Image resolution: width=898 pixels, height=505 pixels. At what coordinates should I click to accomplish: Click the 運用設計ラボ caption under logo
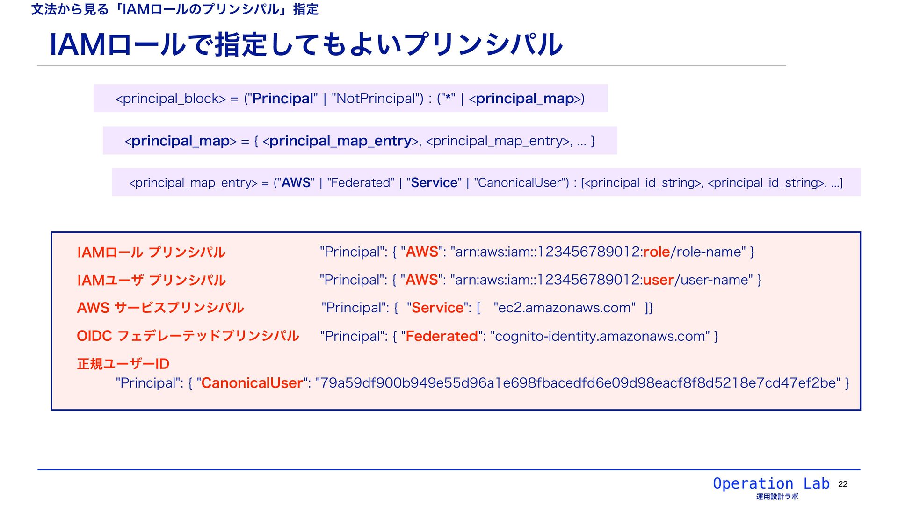[777, 497]
